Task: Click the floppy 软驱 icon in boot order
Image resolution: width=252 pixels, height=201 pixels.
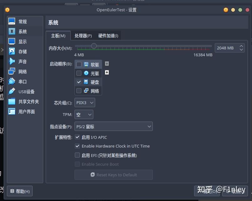Action: (x=86, y=64)
